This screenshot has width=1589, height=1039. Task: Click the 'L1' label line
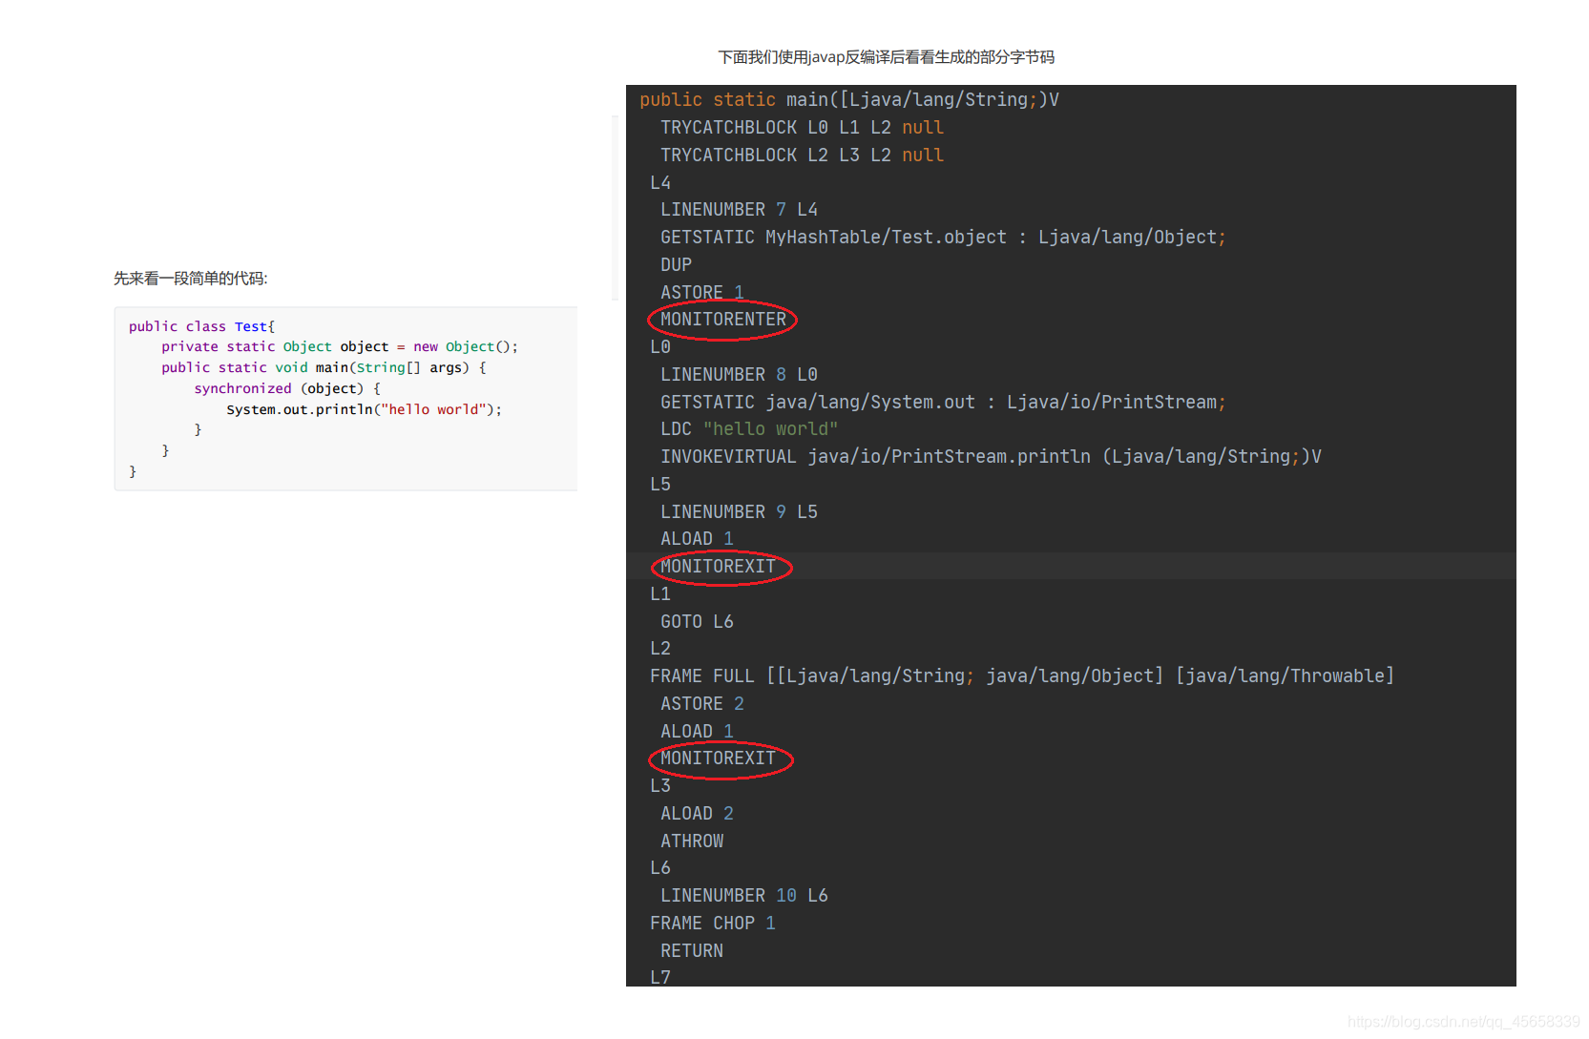[660, 594]
